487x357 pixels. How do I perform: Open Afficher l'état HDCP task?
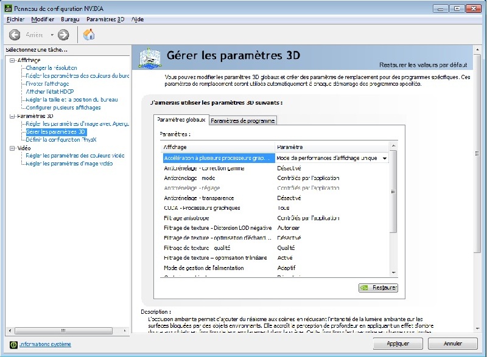click(50, 92)
